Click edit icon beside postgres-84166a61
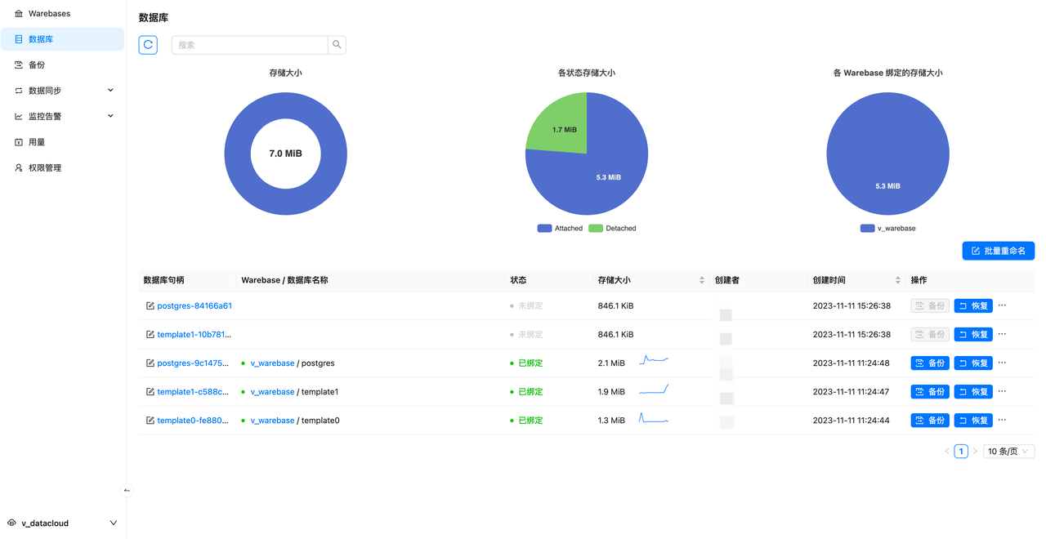Screen dimensions: 1046x539 150,306
